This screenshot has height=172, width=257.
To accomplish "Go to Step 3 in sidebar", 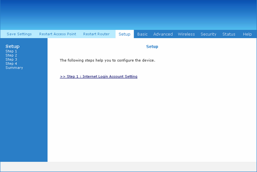I will click(x=11, y=59).
